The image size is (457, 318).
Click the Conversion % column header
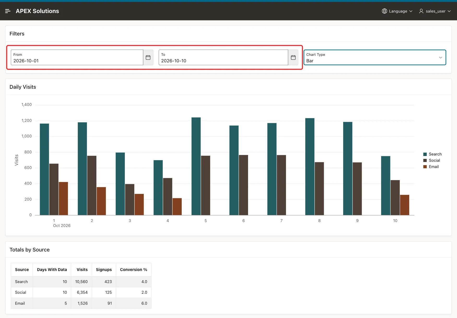tap(133, 270)
